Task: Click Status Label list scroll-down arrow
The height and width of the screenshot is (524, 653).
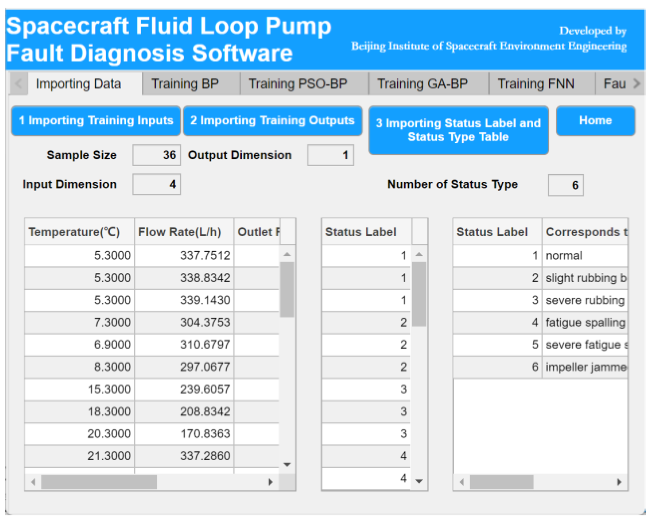Action: click(x=419, y=481)
